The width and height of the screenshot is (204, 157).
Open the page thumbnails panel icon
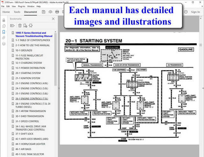(x=4, y=26)
